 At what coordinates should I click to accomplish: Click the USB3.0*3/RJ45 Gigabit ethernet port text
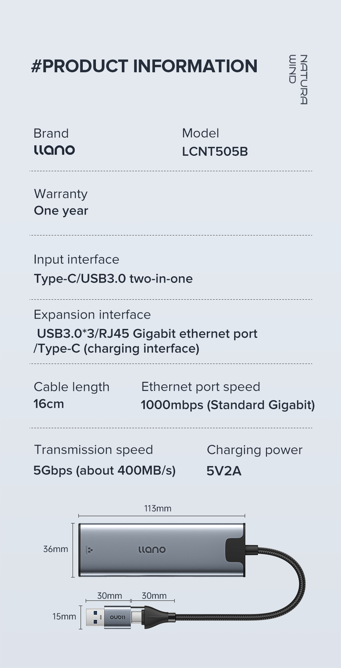tap(147, 334)
